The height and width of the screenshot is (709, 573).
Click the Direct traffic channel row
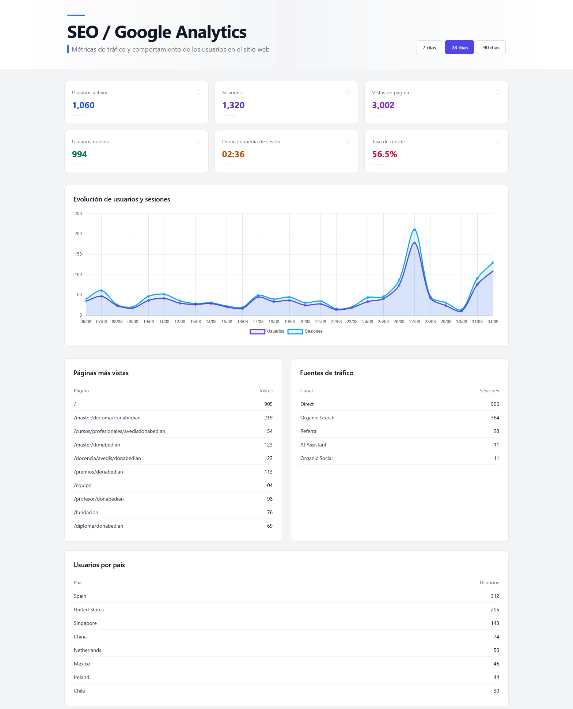click(400, 404)
